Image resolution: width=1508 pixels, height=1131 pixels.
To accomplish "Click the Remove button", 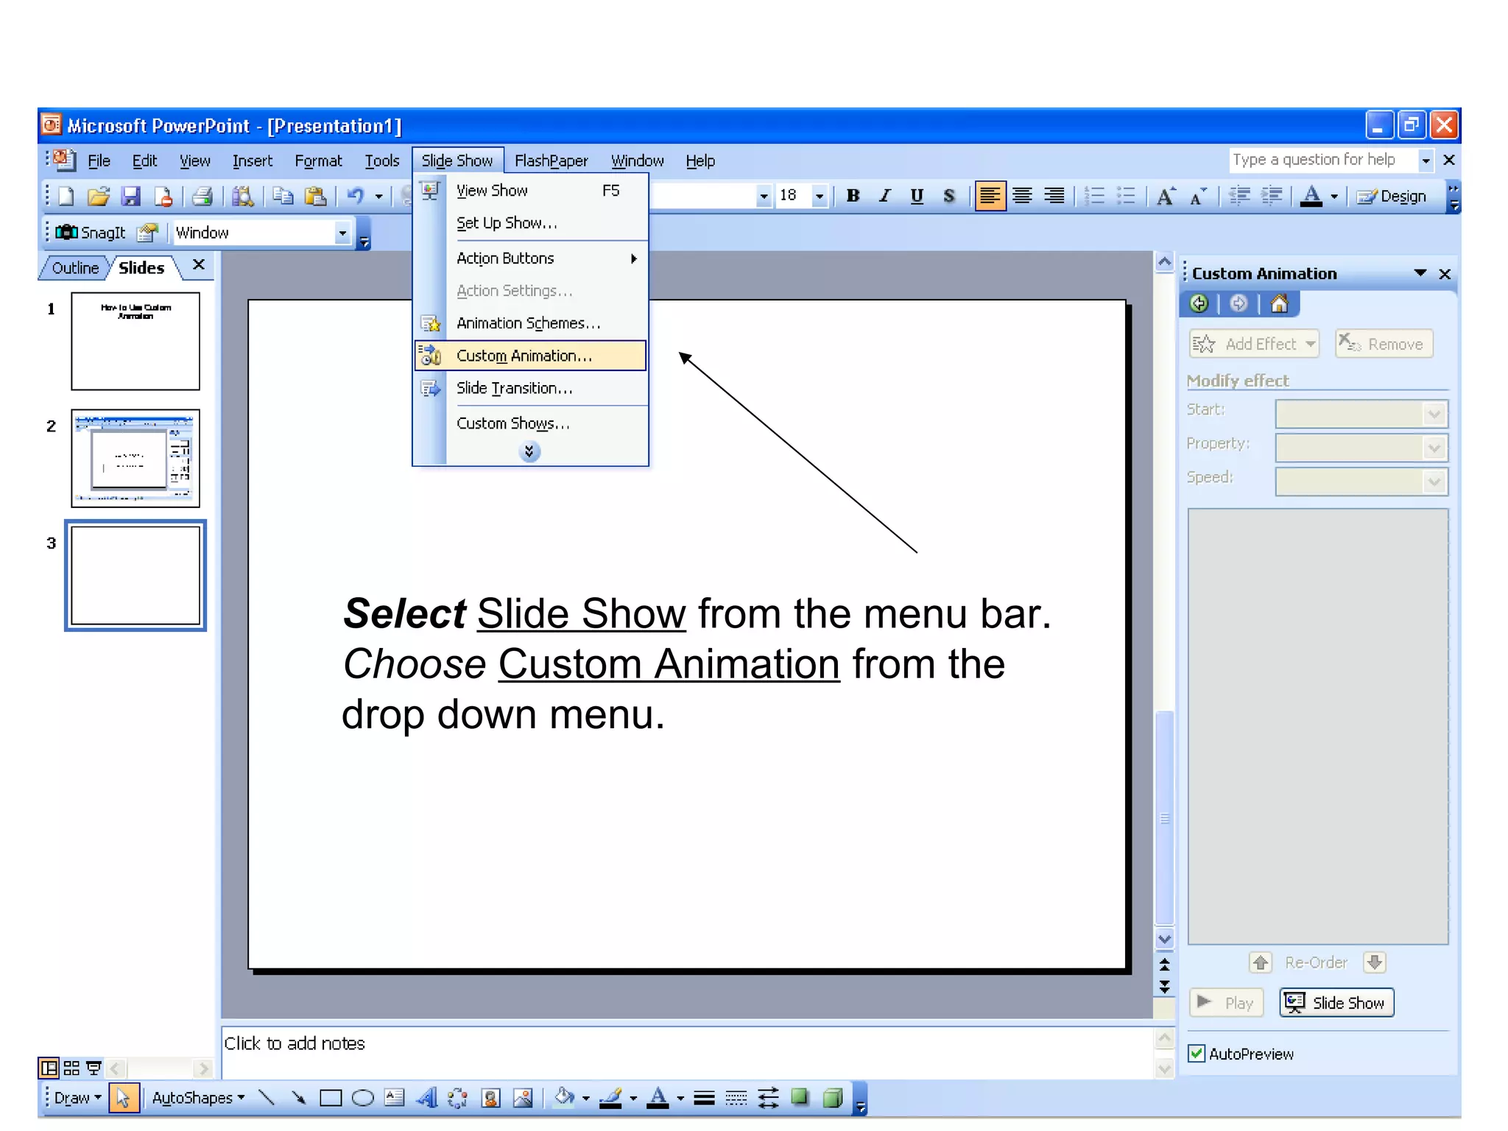I will pyautogui.click(x=1384, y=344).
